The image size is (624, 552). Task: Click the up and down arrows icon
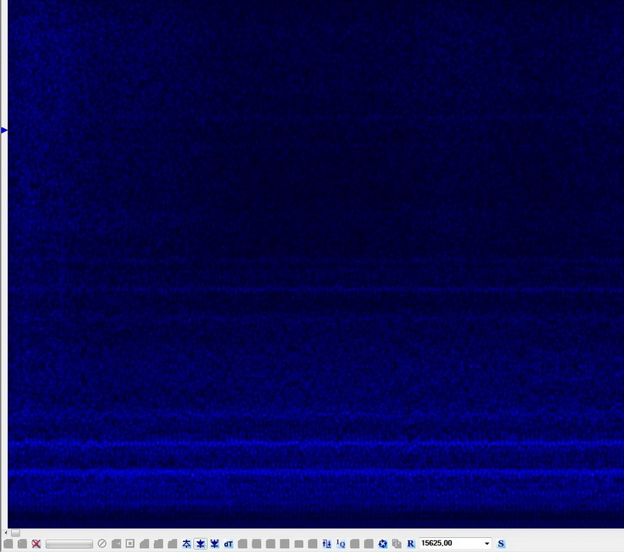pos(326,543)
